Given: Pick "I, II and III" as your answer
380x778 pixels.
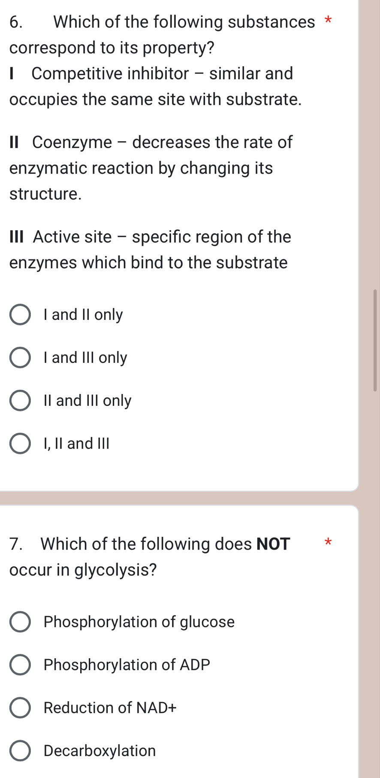Looking at the screenshot, I should (77, 444).
